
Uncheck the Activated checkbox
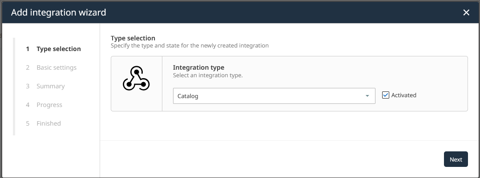click(x=386, y=95)
